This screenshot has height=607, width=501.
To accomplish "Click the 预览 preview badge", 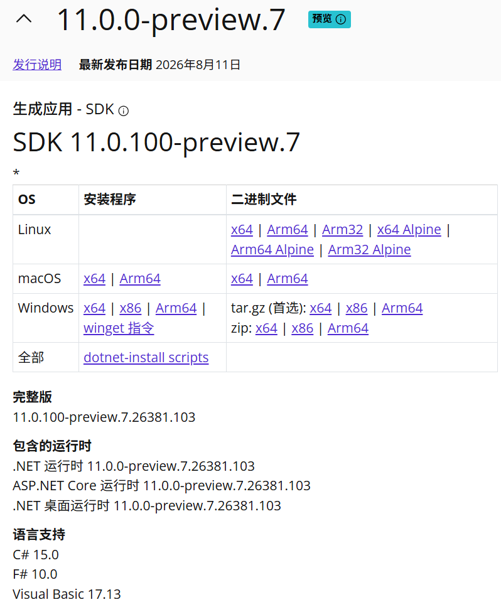I will 330,19.
